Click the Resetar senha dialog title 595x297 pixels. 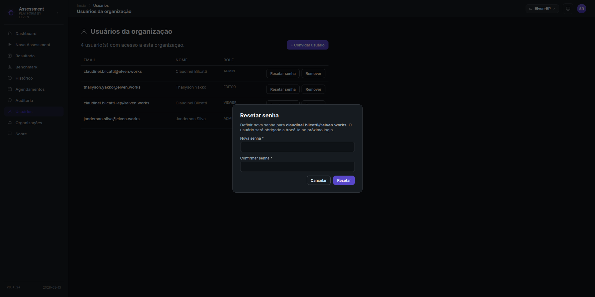259,115
